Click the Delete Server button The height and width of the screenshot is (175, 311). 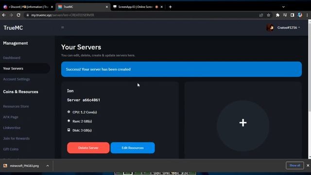pyautogui.click(x=88, y=148)
